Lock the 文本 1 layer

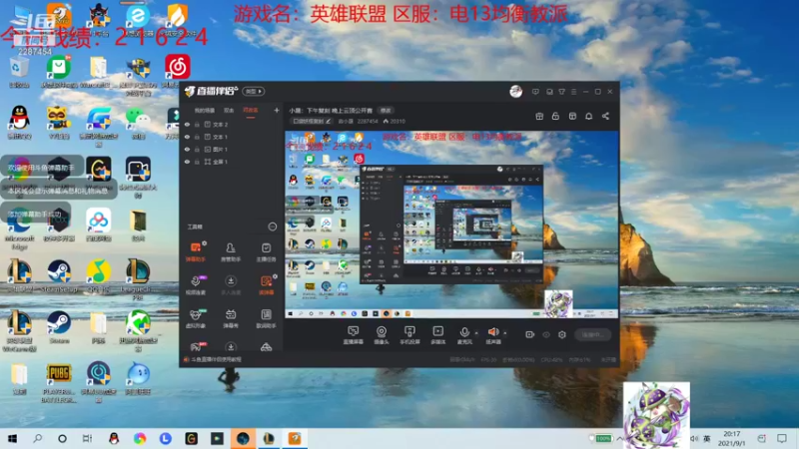click(197, 137)
